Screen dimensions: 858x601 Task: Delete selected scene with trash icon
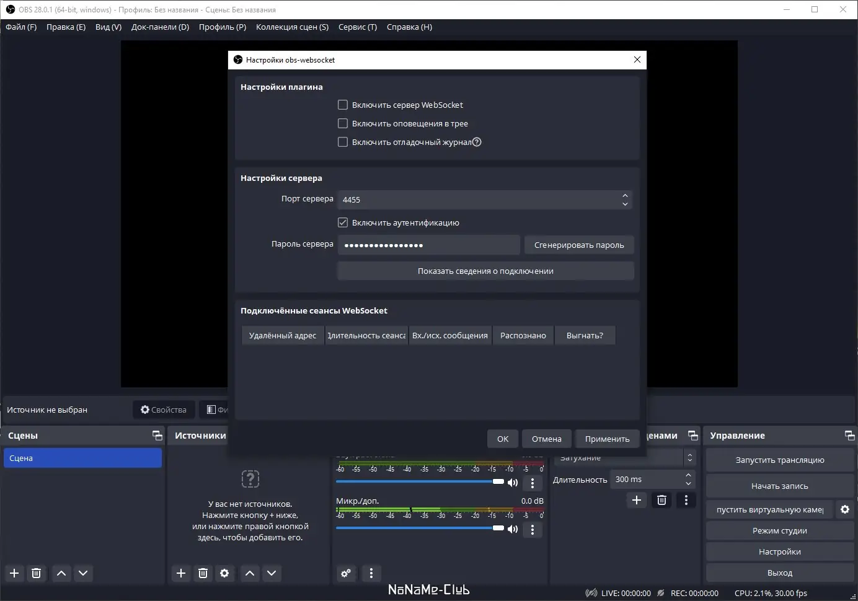pyautogui.click(x=36, y=573)
